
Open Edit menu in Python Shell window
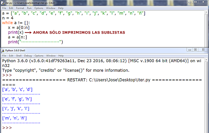11,55
